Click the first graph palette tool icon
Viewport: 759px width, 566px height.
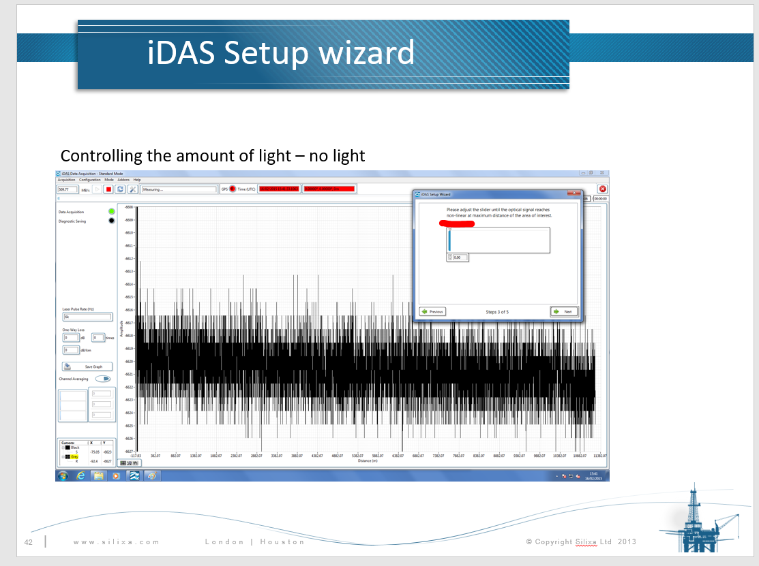[123, 463]
